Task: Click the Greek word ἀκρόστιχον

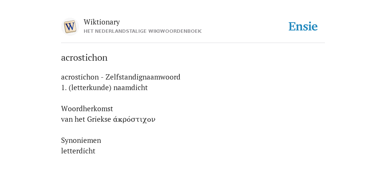Action: [x=134, y=119]
